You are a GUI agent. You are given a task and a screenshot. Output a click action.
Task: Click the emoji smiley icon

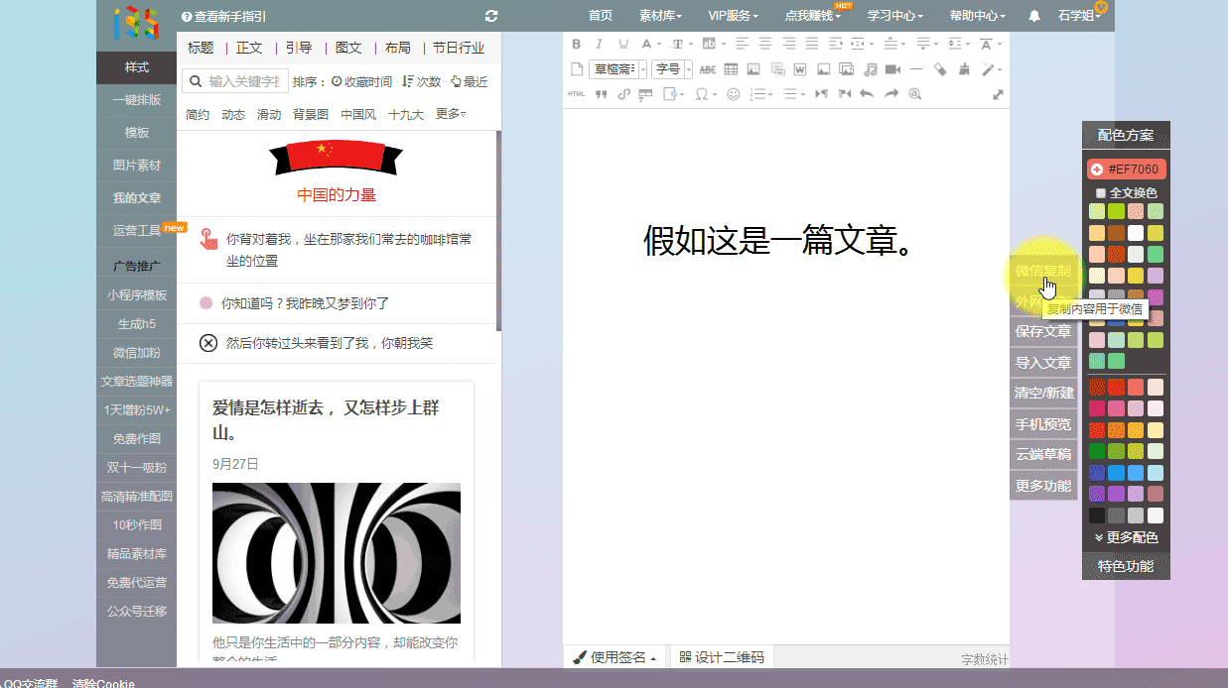[734, 94]
